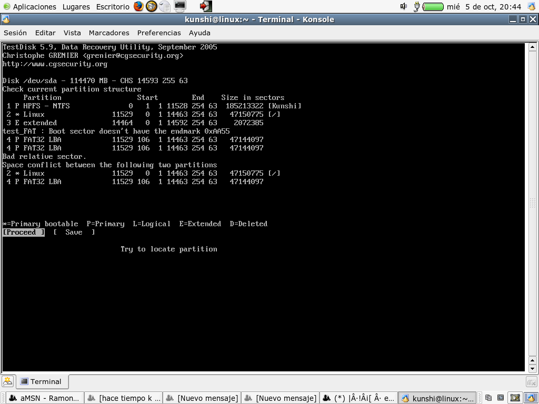This screenshot has height=404, width=539.
Task: Open the Aplicaciones menu
Action: tap(34, 6)
